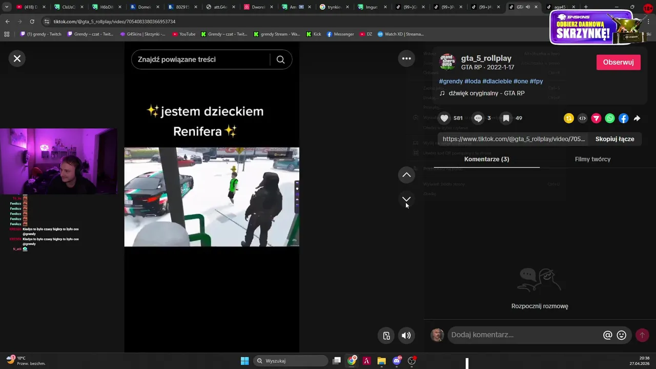Image resolution: width=656 pixels, height=369 pixels.
Task: Open comments via speech bubble icon
Action: 478,118
